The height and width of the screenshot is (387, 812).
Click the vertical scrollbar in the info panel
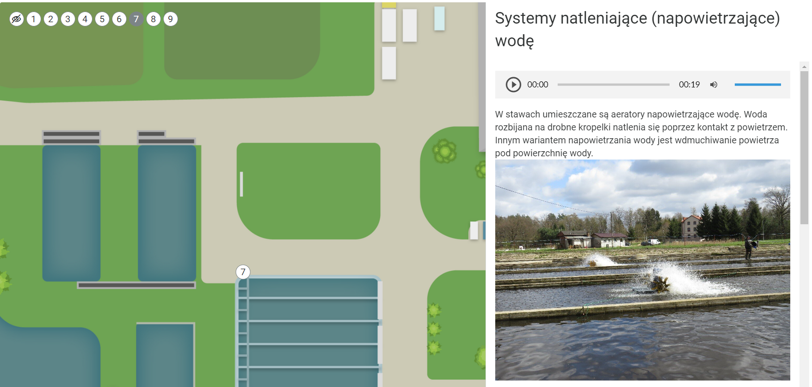pos(804,148)
